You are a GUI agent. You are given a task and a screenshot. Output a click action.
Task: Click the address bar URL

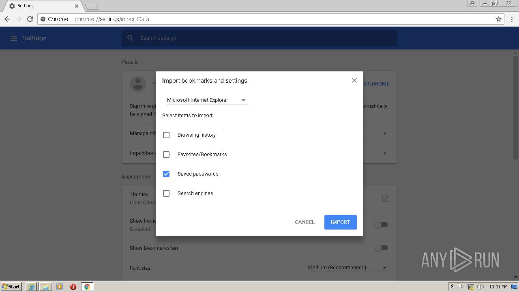click(x=112, y=19)
